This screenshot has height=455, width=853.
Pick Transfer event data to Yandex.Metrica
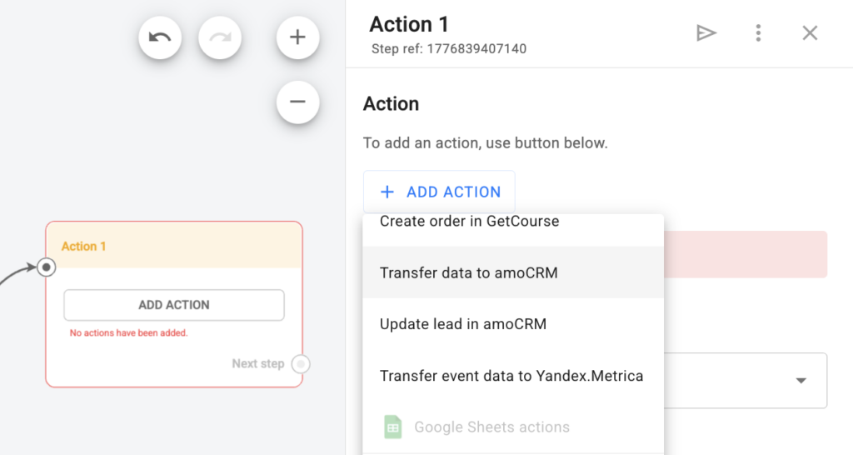click(x=511, y=376)
